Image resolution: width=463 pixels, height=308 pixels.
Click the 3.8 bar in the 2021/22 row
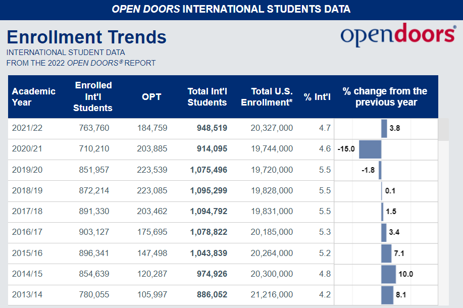pos(384,129)
